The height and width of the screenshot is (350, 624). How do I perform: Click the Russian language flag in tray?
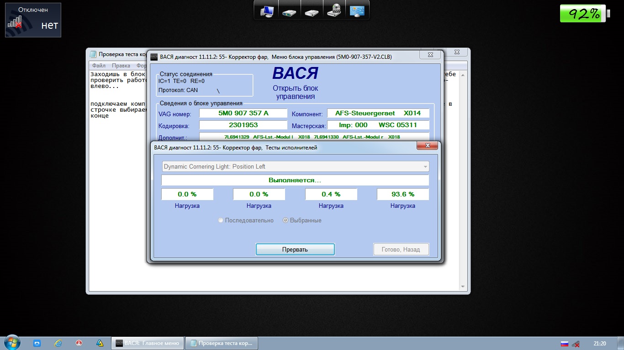click(564, 344)
